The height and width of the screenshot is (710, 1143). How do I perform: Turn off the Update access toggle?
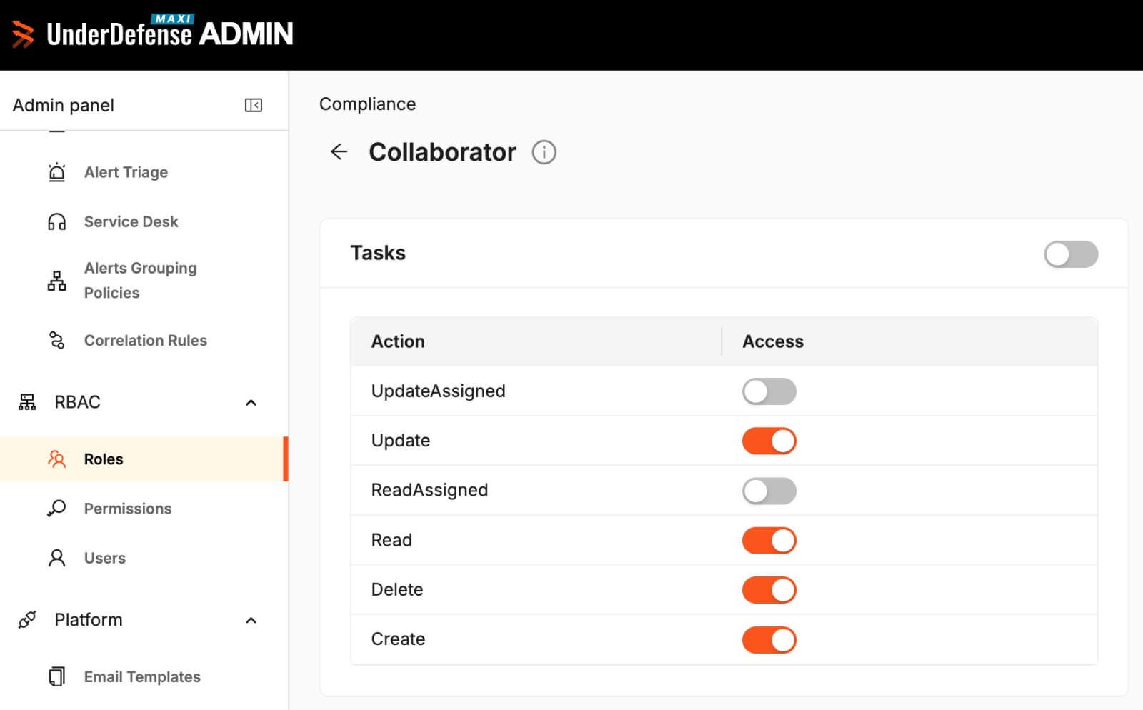(769, 441)
